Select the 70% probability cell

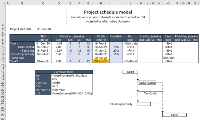point(116,47)
